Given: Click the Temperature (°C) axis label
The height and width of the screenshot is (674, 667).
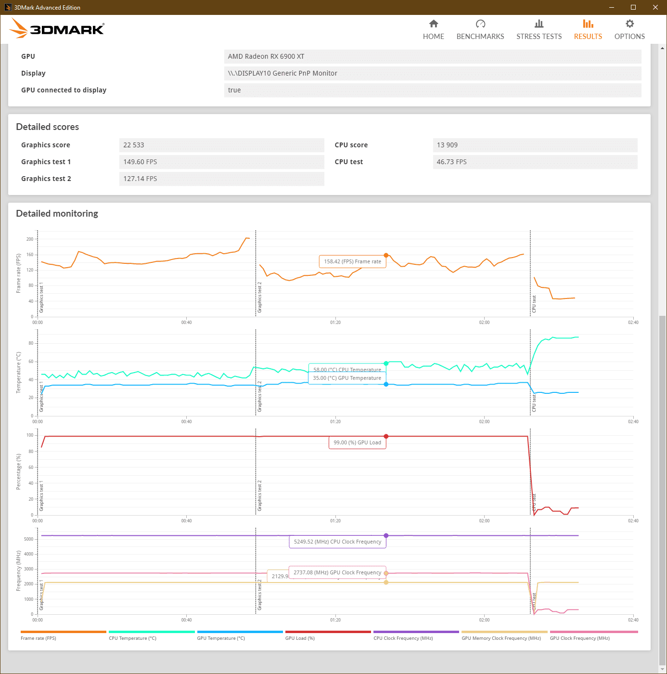Looking at the screenshot, I should pyautogui.click(x=19, y=373).
